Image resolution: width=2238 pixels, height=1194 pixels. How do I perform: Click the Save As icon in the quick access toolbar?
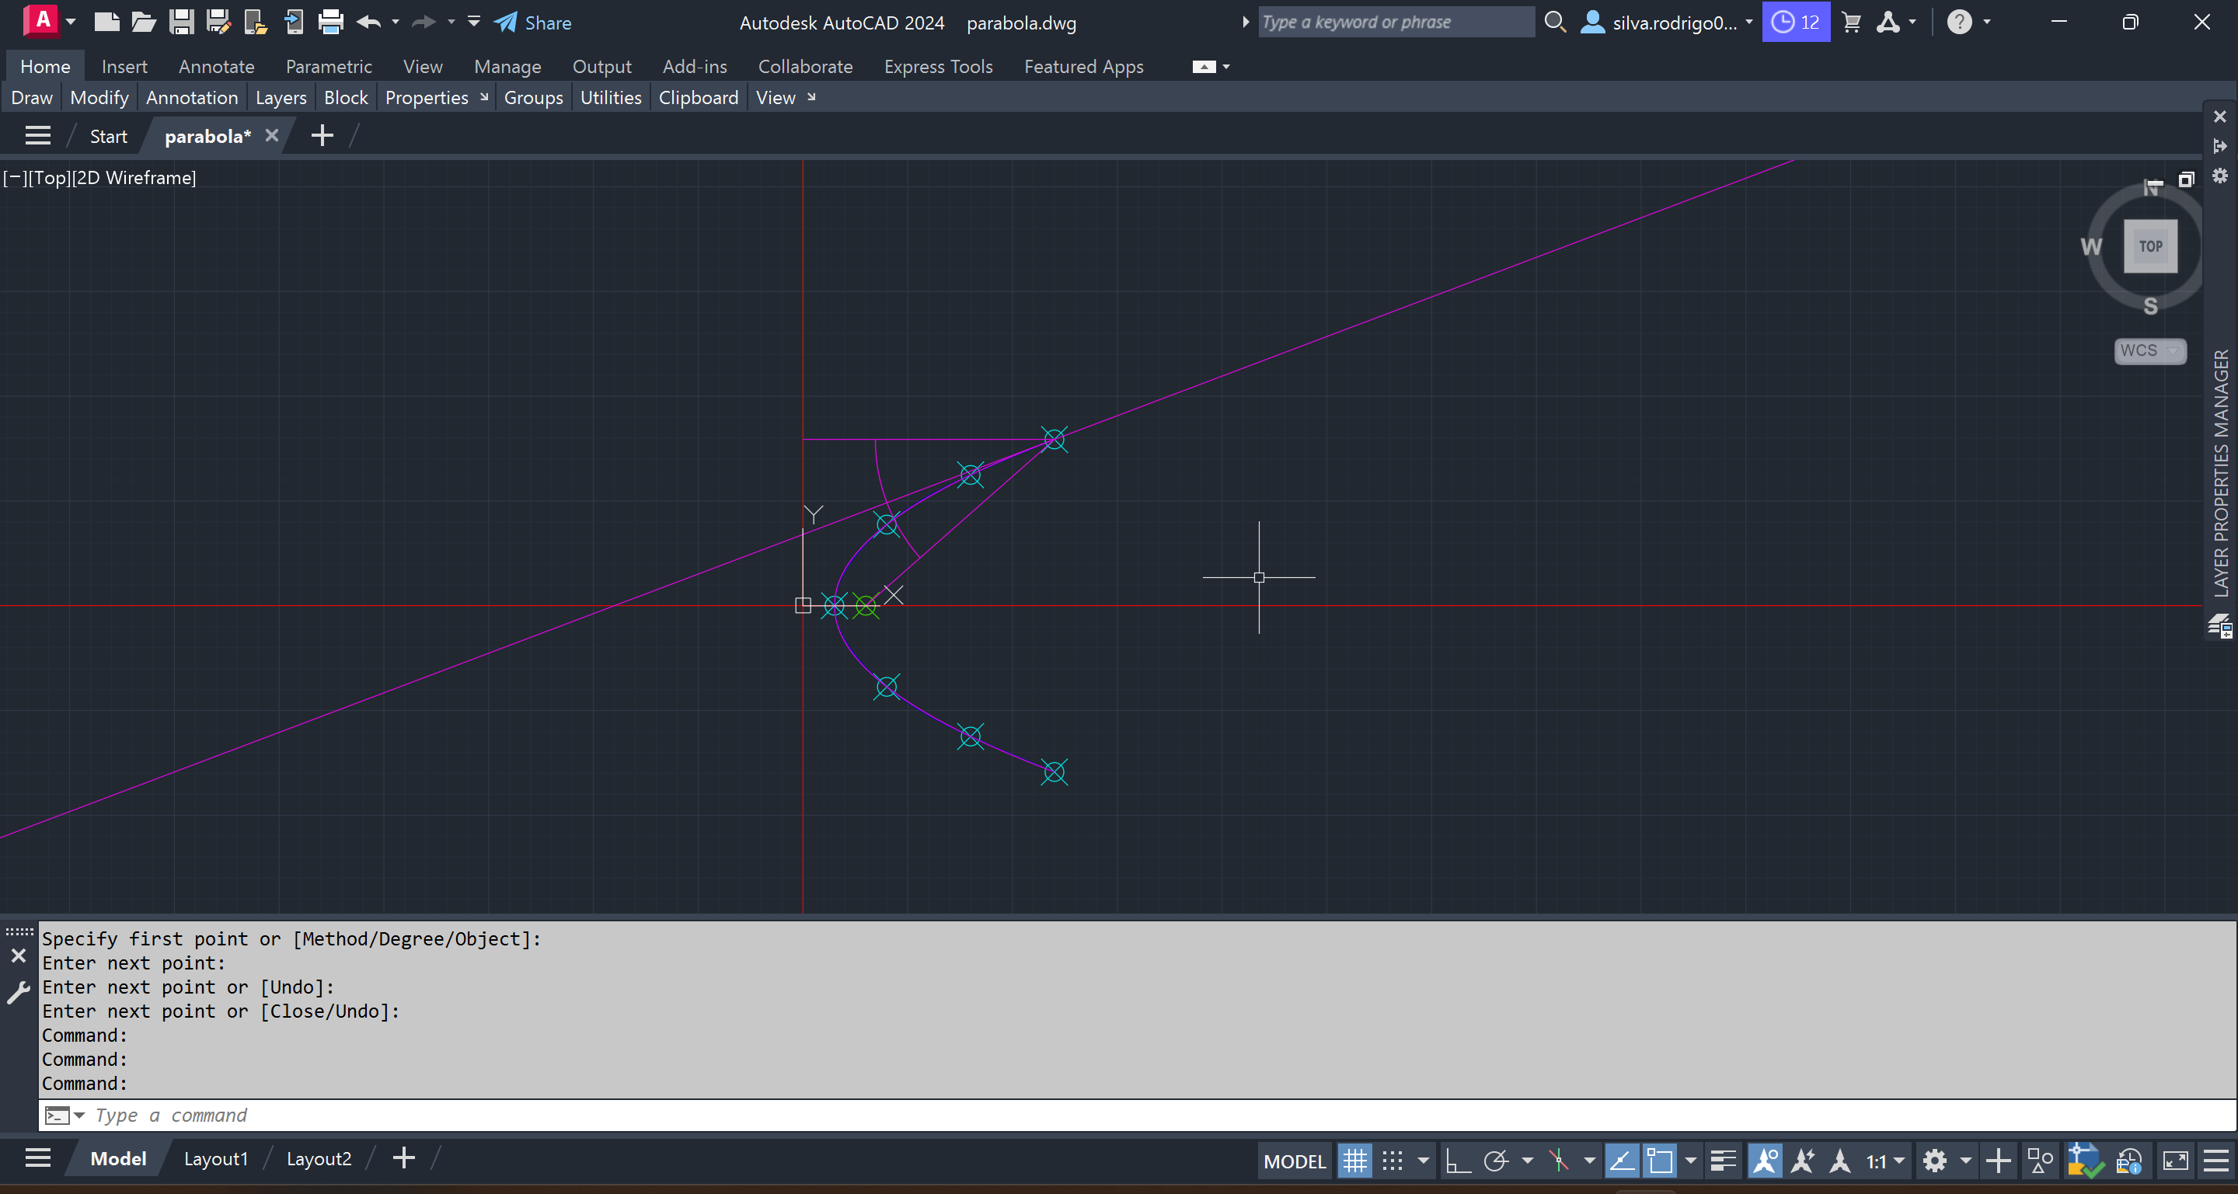pyautogui.click(x=218, y=22)
